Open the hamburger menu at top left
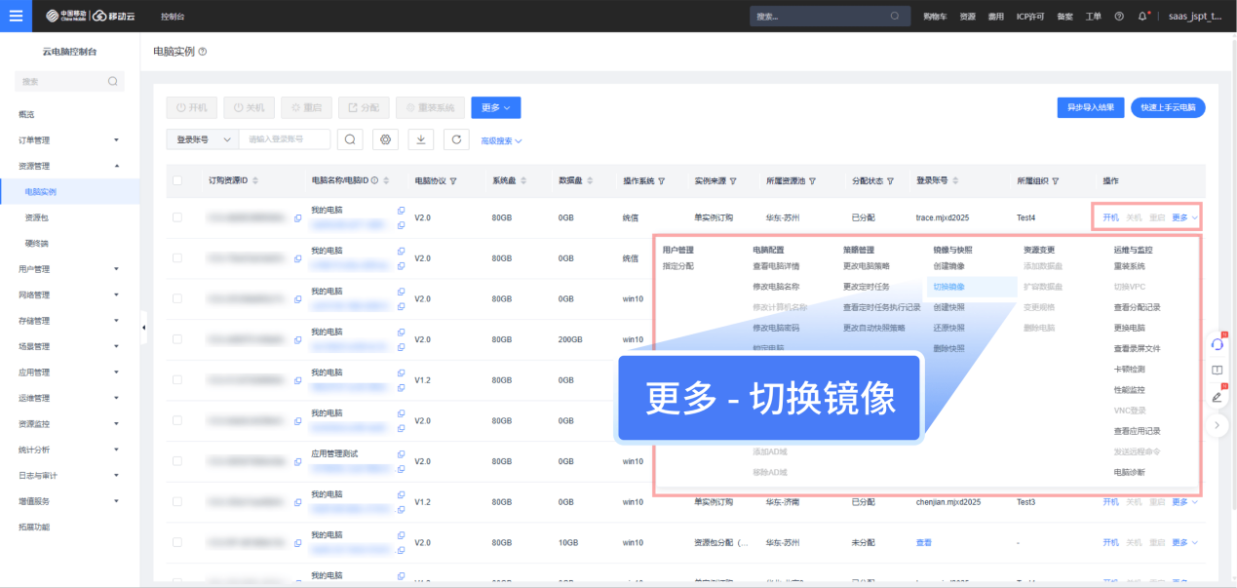The image size is (1237, 588). pyautogui.click(x=17, y=16)
